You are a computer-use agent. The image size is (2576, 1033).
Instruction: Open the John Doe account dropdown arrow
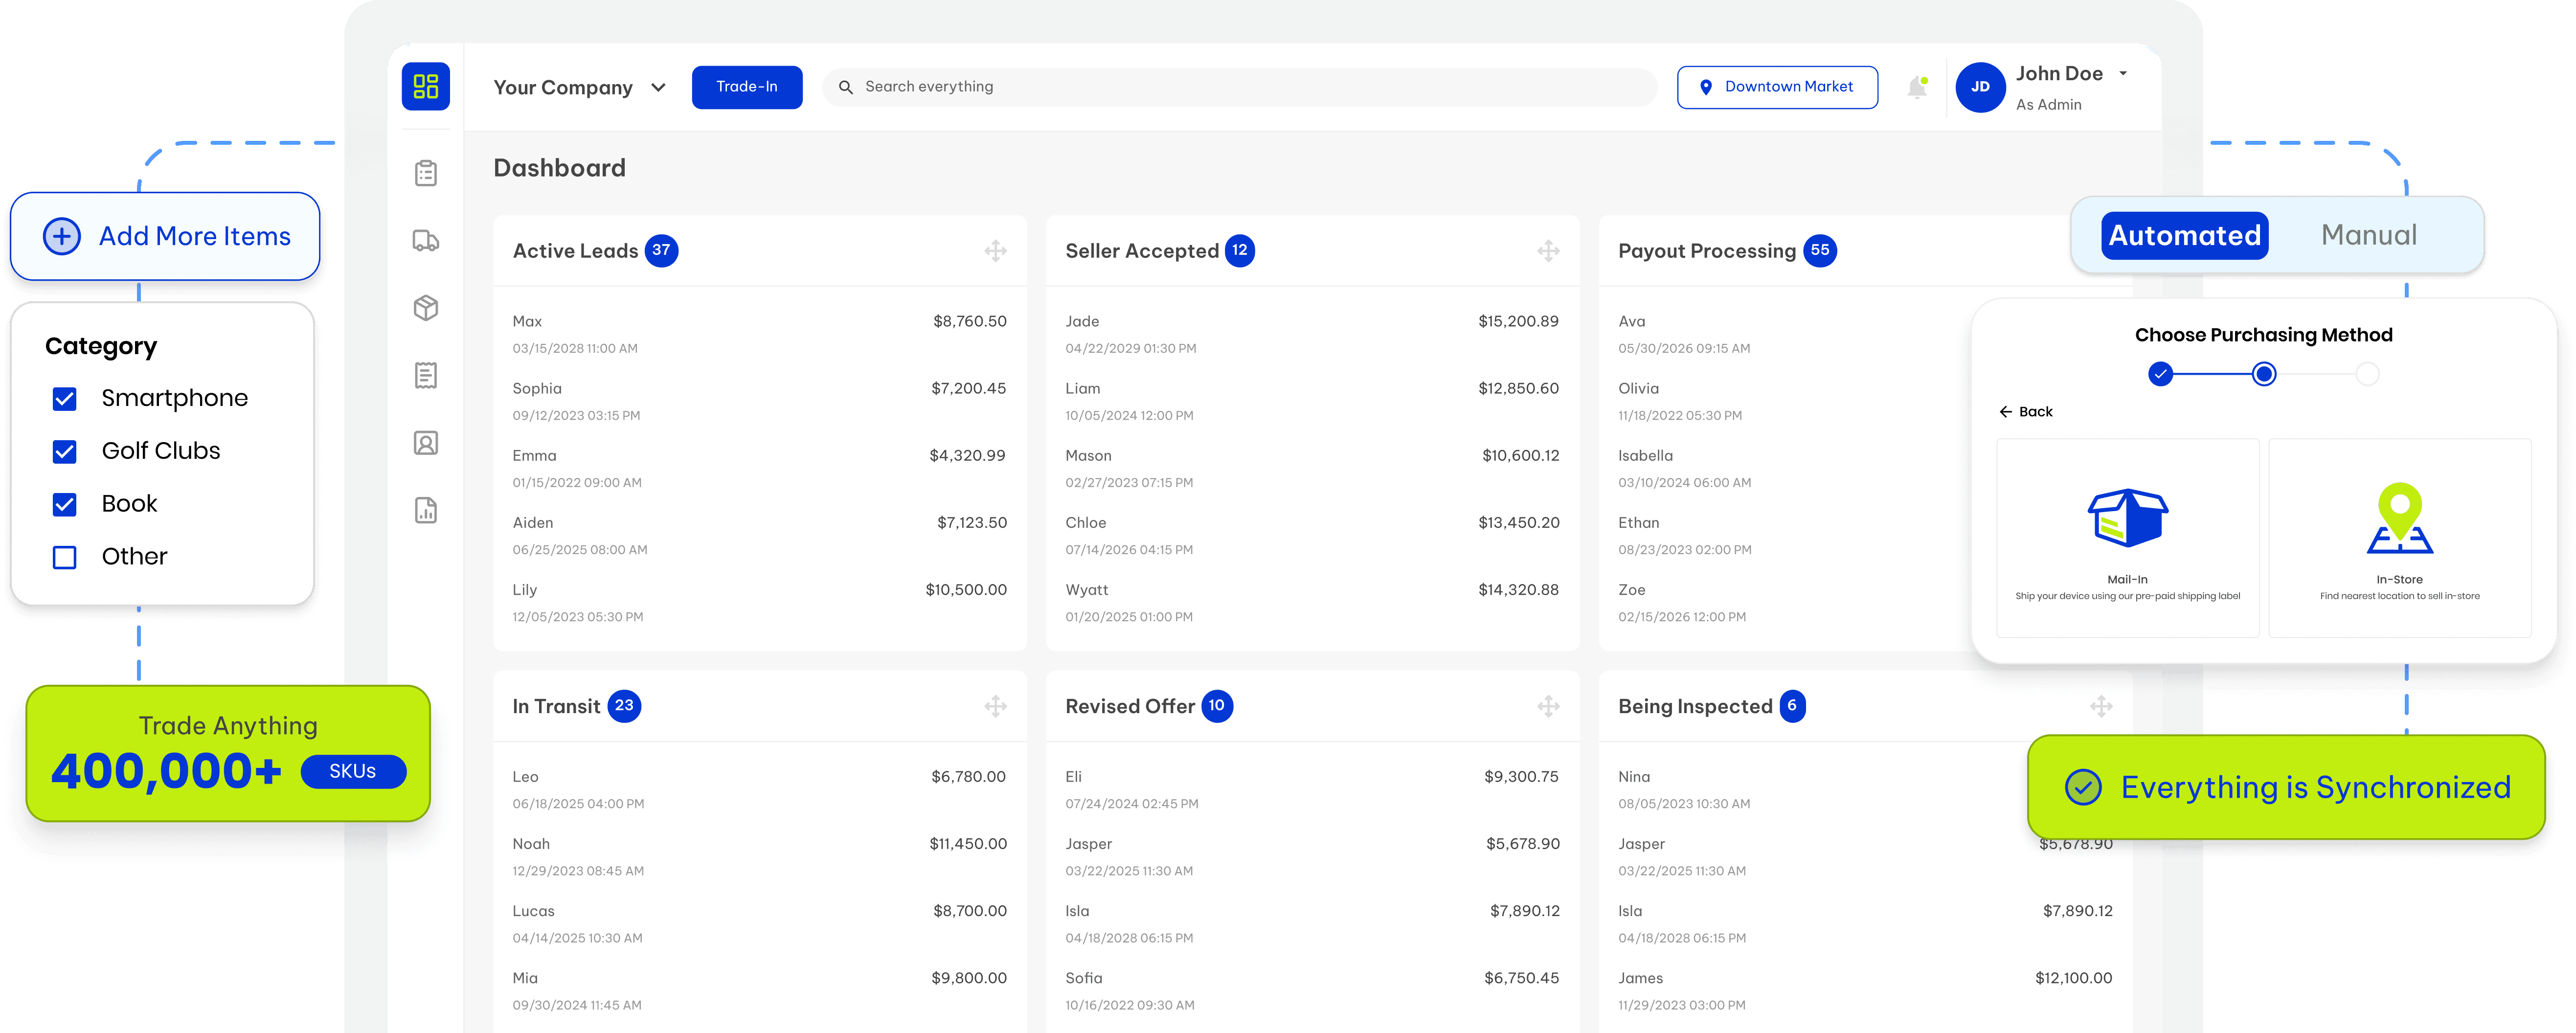click(x=2123, y=74)
